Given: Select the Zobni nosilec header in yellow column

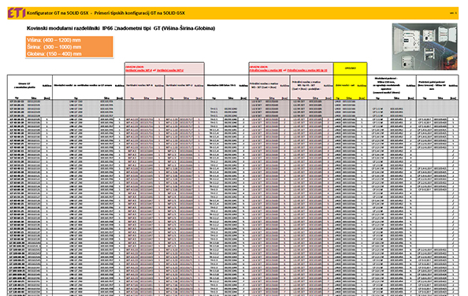Looking at the screenshot, I should coord(345,85).
